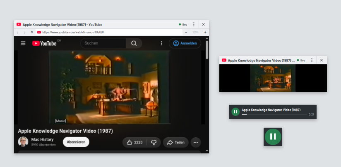Open main window three-dot menu
This screenshot has height=167, width=341.
(194, 24)
